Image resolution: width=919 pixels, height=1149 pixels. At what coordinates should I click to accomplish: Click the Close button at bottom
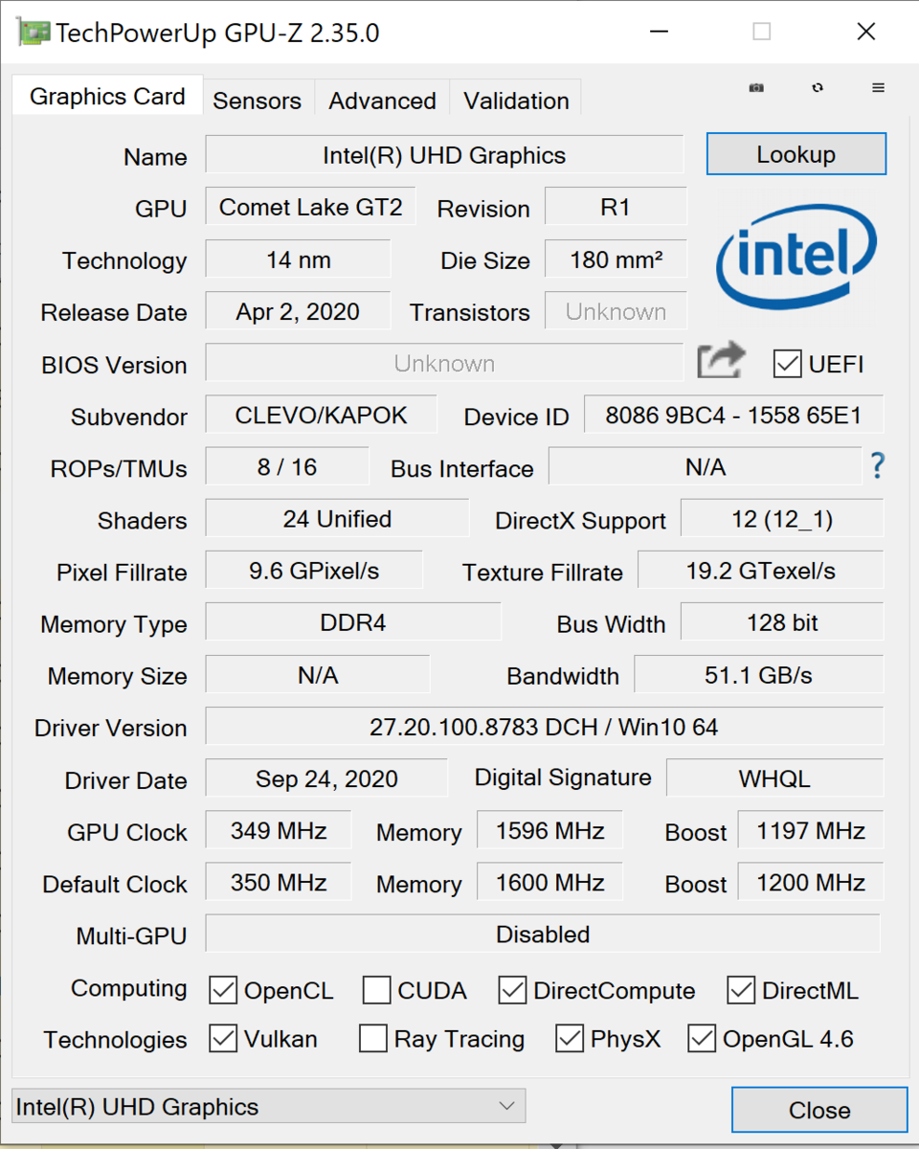pos(818,1110)
